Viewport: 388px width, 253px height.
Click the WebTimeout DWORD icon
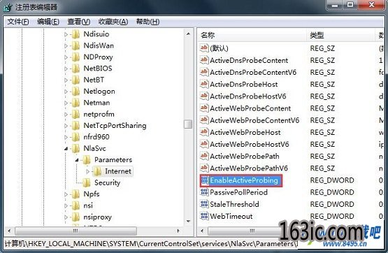coord(204,216)
